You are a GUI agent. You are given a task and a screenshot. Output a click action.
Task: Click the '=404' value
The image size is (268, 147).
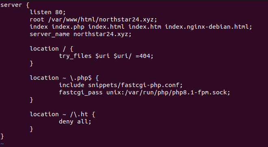(143, 56)
